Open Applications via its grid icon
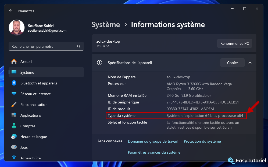Viewport: 268px width, 167px height. 15,115
